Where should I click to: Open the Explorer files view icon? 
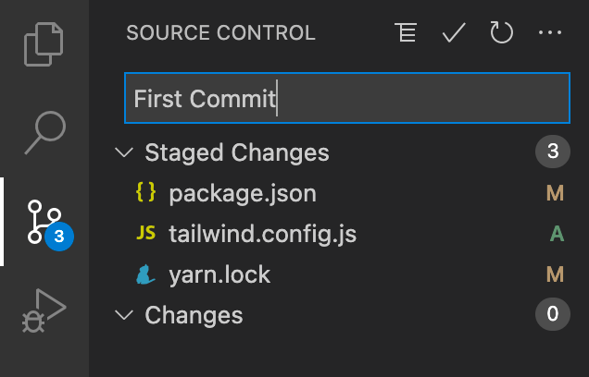[x=44, y=44]
